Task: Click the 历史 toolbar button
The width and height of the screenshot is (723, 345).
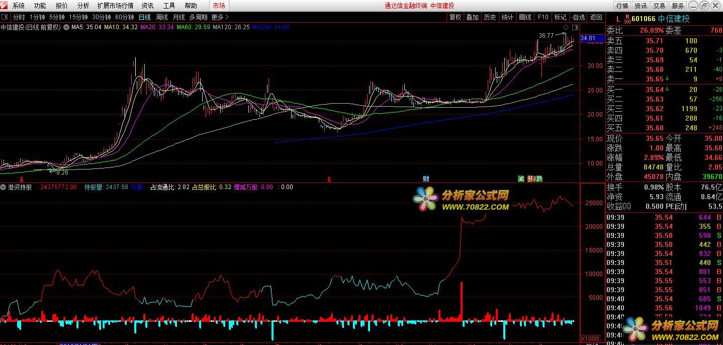Action: point(490,17)
